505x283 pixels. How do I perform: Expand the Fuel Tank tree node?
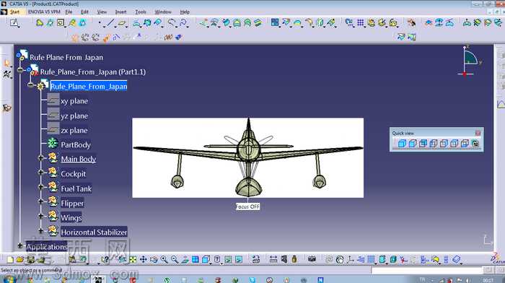tap(40, 187)
